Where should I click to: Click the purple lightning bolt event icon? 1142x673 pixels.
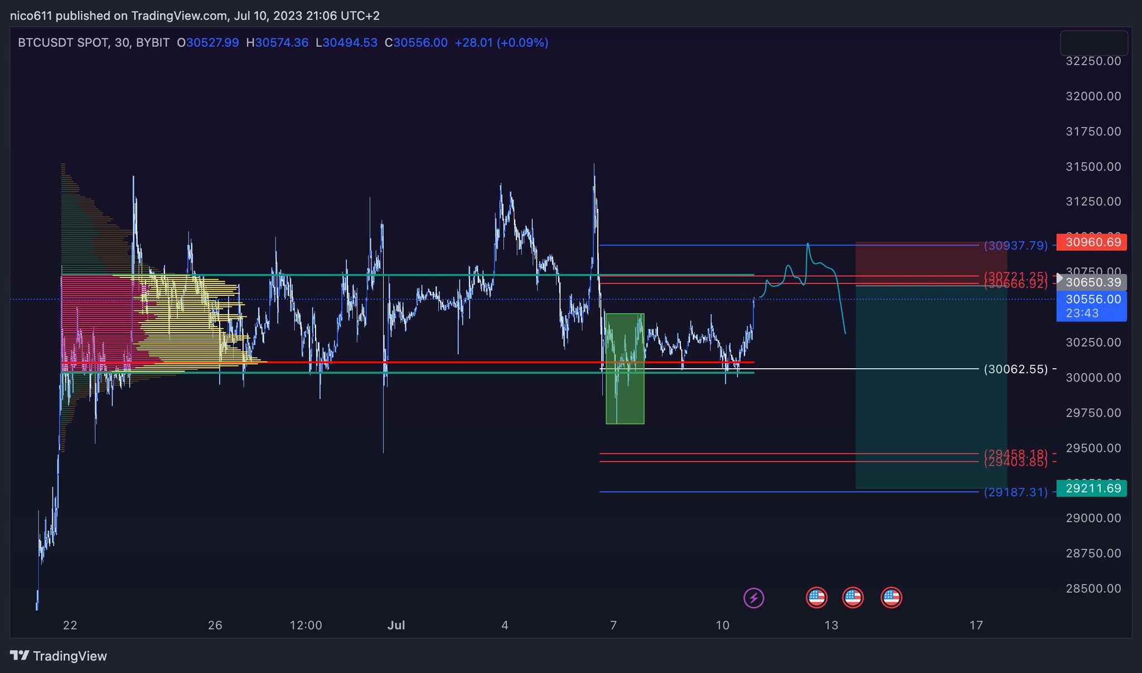pos(754,598)
